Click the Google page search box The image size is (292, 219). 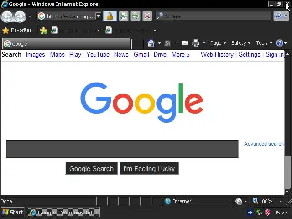(122, 149)
